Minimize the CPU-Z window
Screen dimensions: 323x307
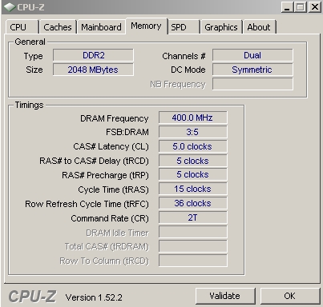pyautogui.click(x=288, y=7)
